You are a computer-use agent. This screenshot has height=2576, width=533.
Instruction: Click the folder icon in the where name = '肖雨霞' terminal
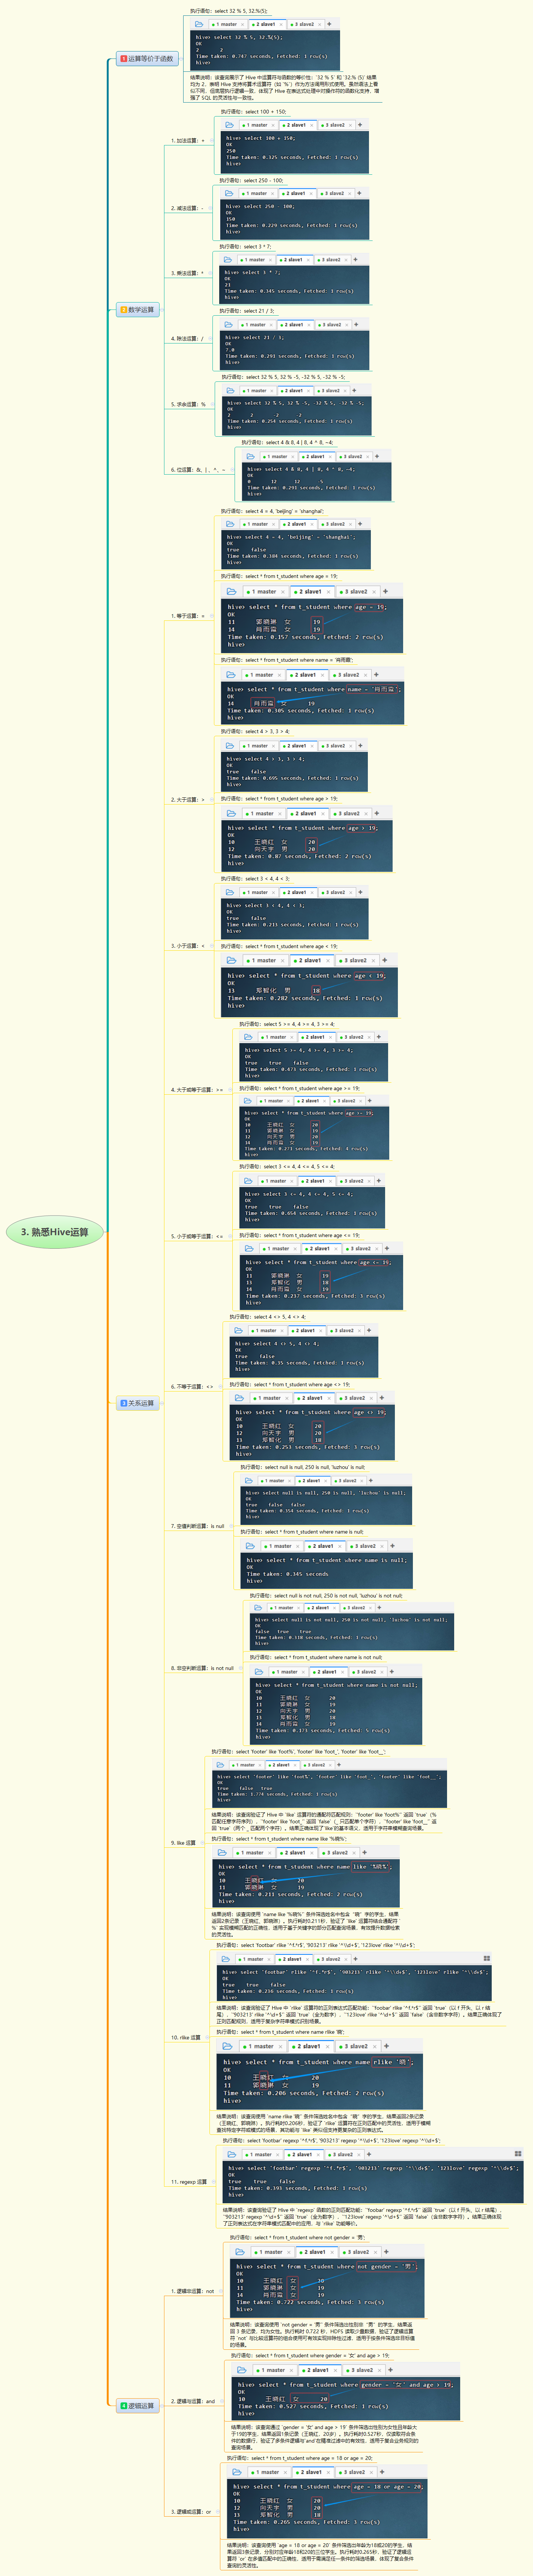pos(230,674)
